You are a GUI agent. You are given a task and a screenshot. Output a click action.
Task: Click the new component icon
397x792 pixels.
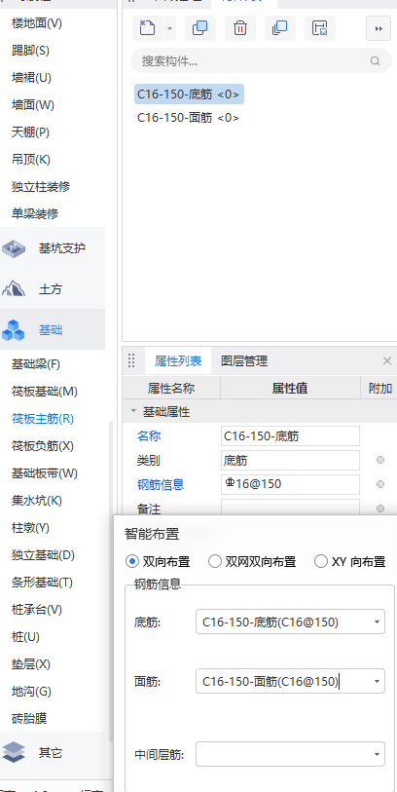pyautogui.click(x=147, y=28)
